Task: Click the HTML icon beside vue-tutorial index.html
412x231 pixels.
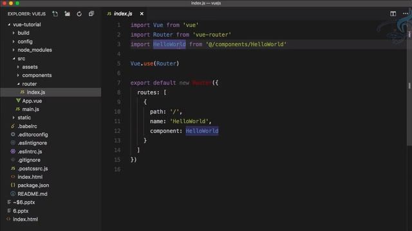Action: click(13, 177)
